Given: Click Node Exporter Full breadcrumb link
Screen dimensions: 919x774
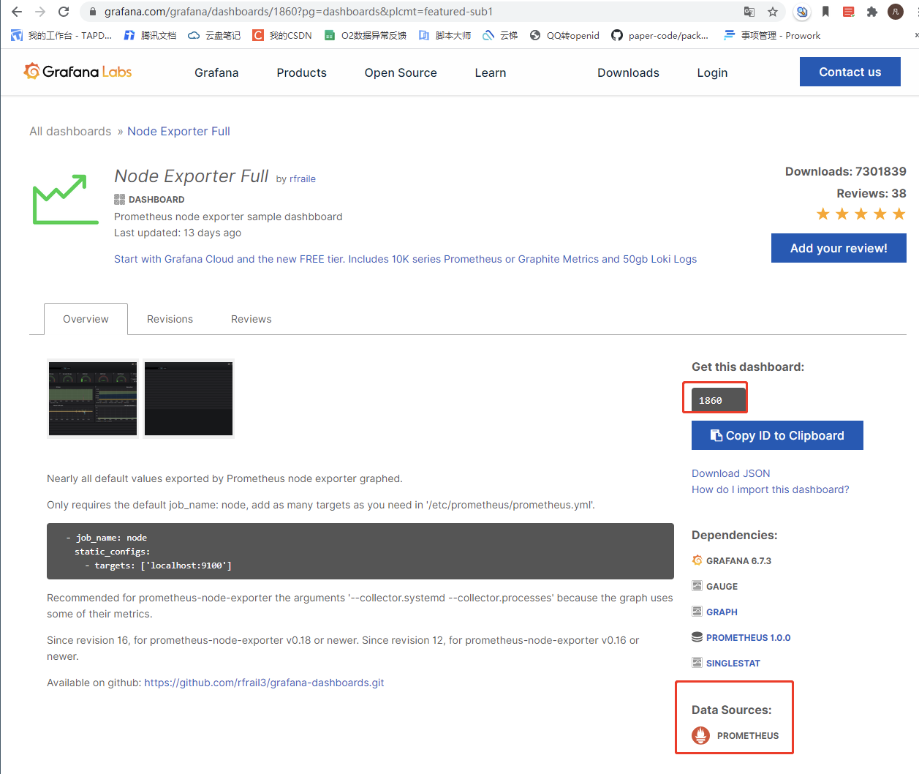Looking at the screenshot, I should click(x=178, y=131).
